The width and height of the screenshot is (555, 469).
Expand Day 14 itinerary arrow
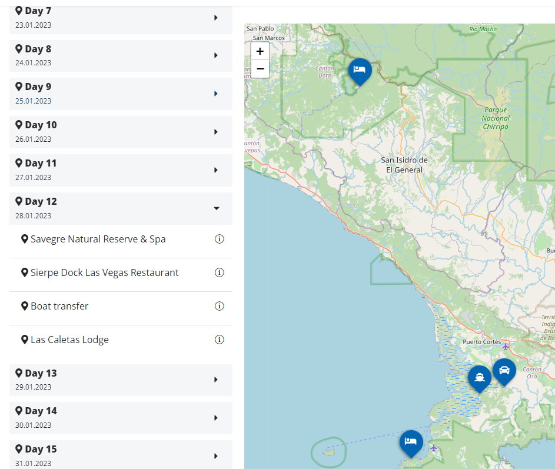pyautogui.click(x=216, y=418)
